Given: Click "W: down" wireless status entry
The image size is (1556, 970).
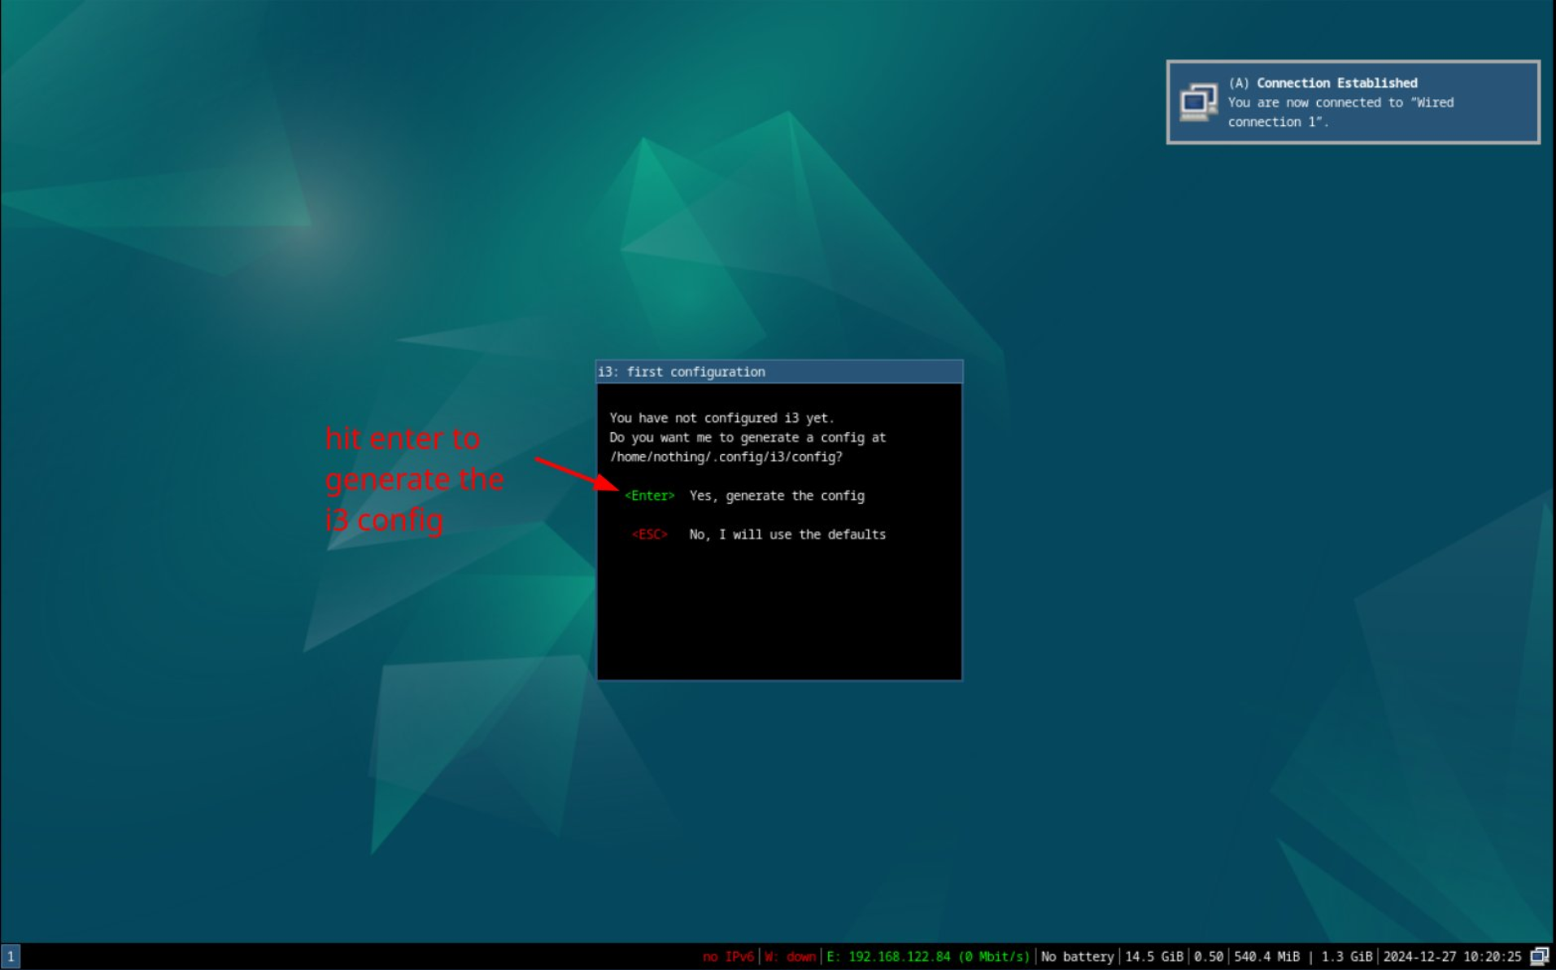Looking at the screenshot, I should pyautogui.click(x=790, y=957).
